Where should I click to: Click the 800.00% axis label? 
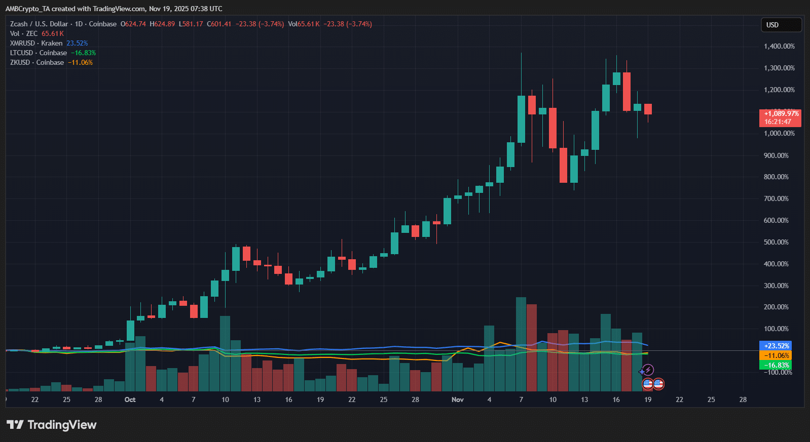(x=776, y=177)
